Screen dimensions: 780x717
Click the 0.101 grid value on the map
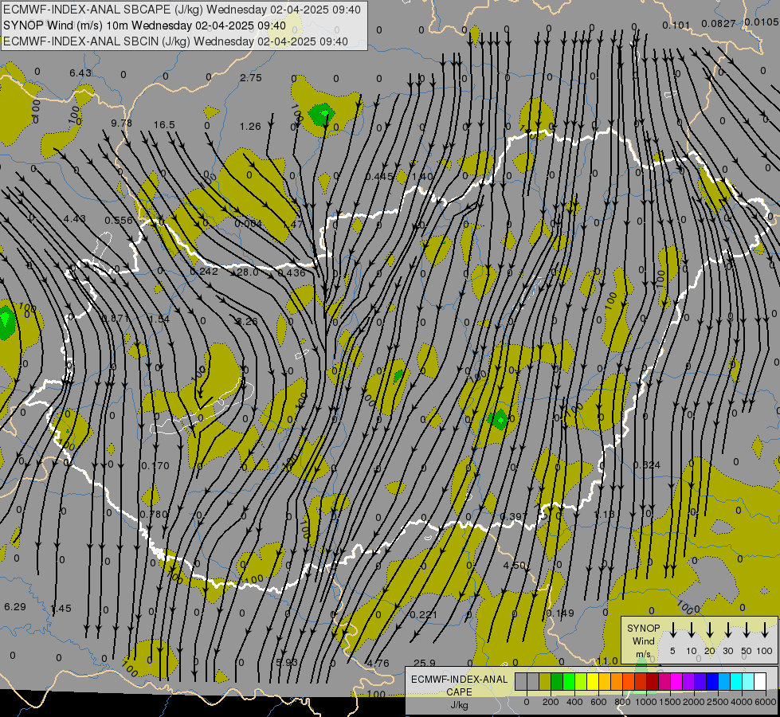point(676,25)
